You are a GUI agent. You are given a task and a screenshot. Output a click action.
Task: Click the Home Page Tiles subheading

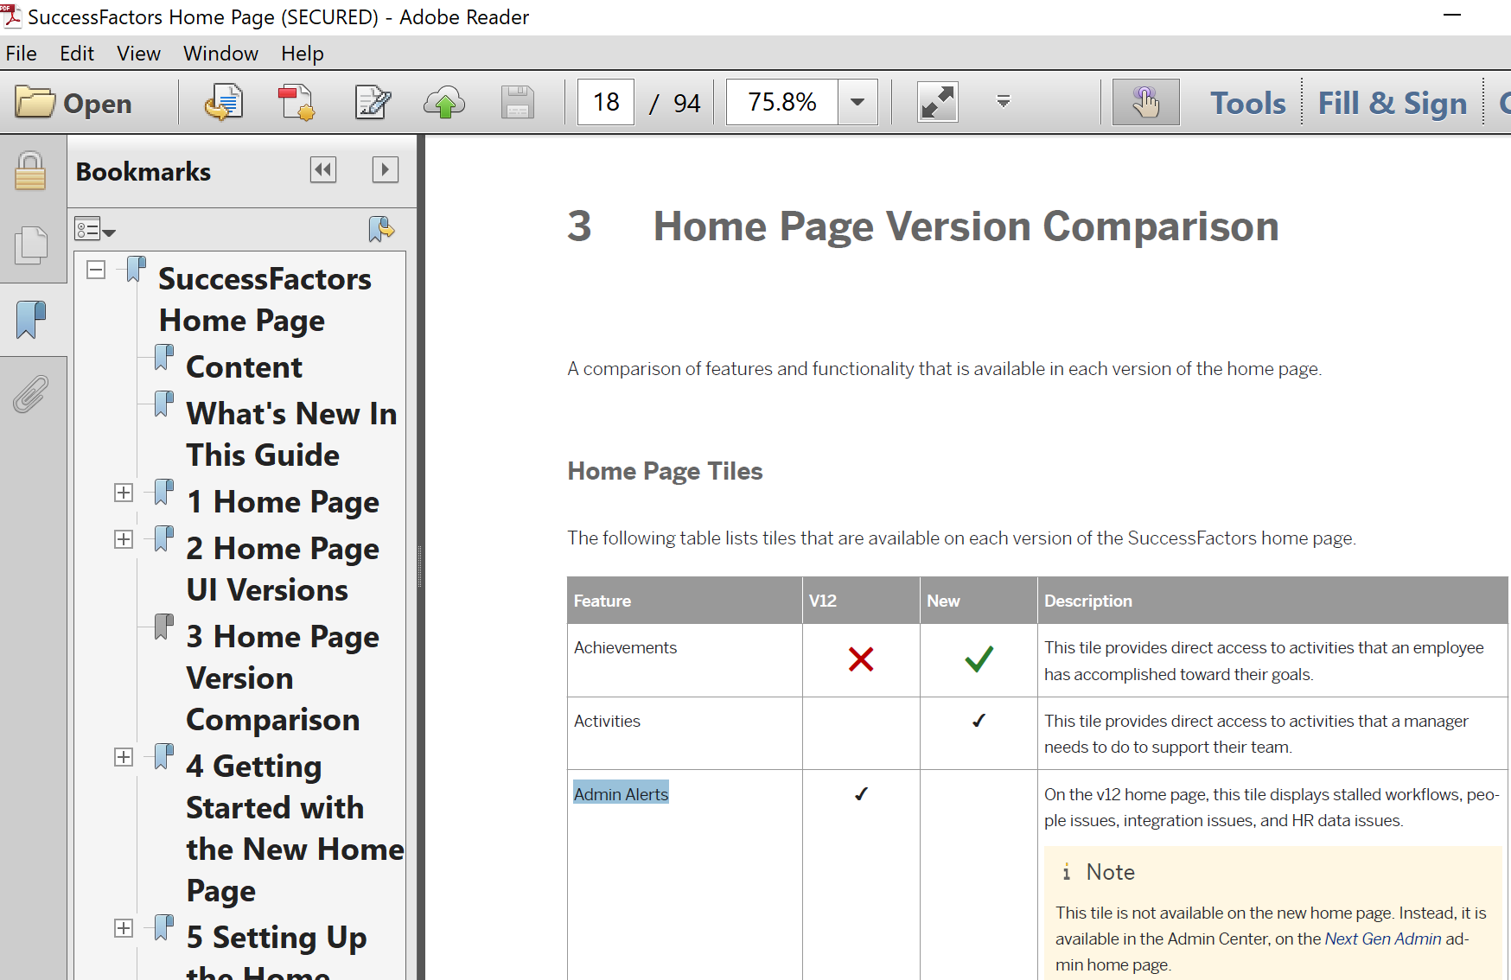click(x=665, y=471)
